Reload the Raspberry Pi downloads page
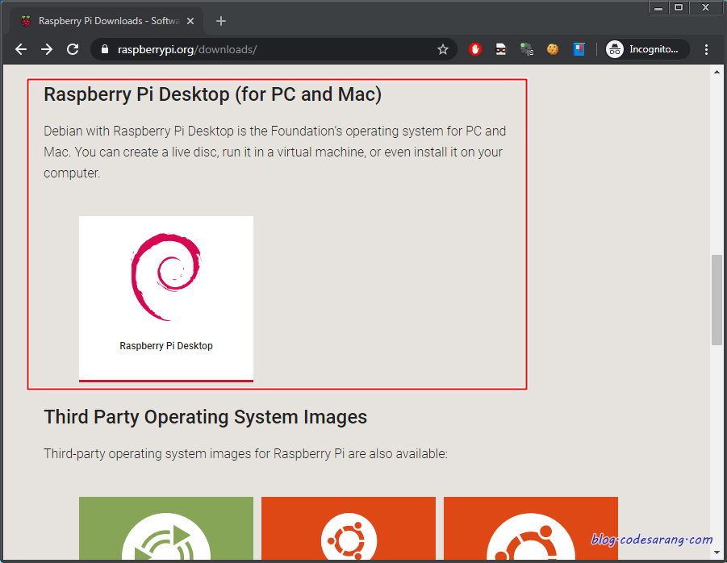 pos(73,49)
